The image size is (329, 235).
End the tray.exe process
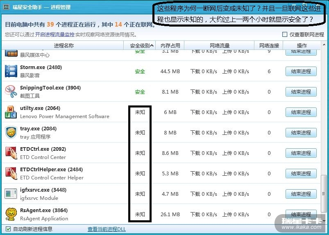pos(301,132)
